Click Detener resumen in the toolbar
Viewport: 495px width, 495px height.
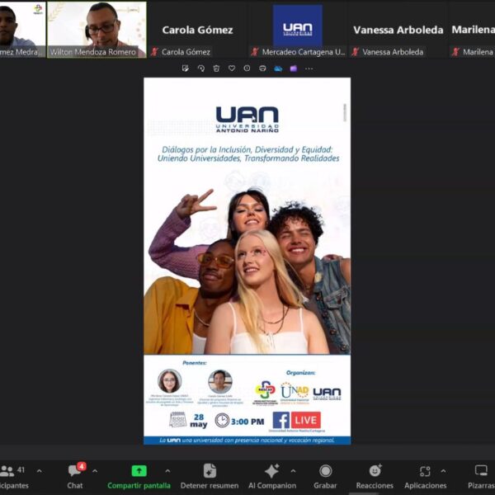[210, 476]
